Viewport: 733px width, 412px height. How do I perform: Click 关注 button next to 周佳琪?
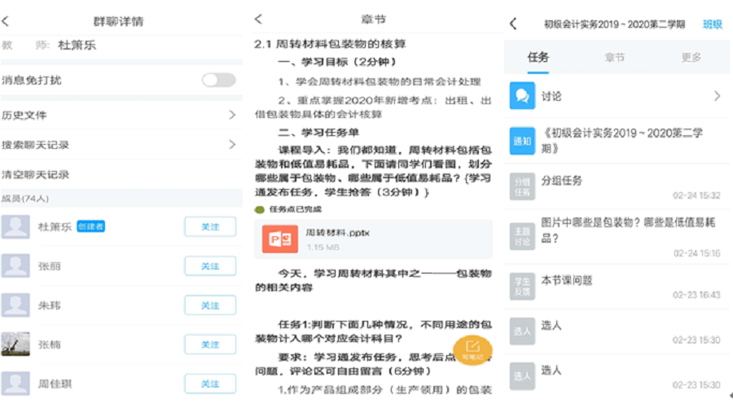click(210, 384)
